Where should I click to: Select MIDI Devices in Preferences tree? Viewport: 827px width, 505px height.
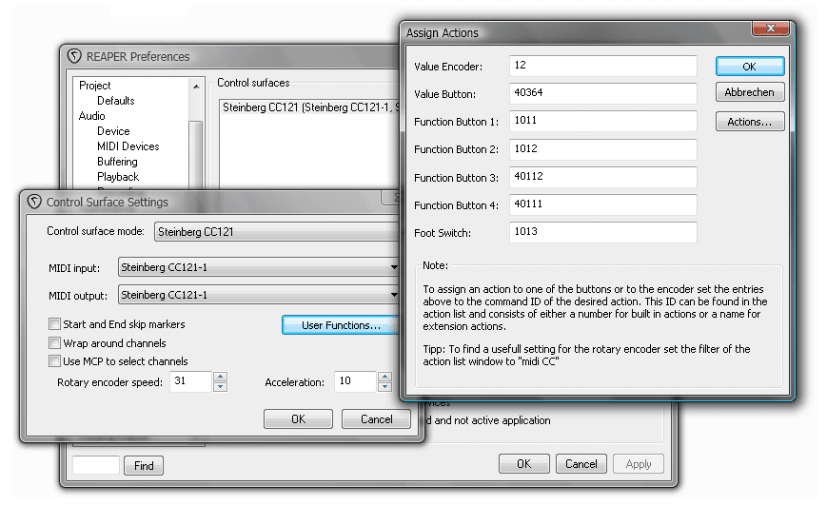pyautogui.click(x=128, y=146)
